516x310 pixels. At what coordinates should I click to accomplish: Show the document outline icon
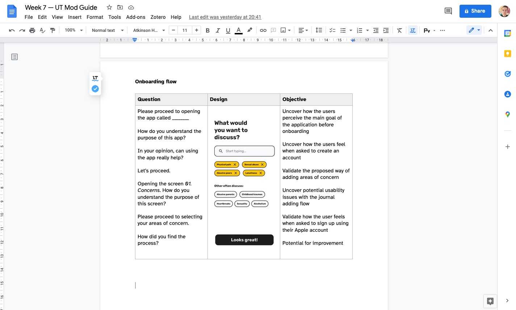[x=14, y=57]
